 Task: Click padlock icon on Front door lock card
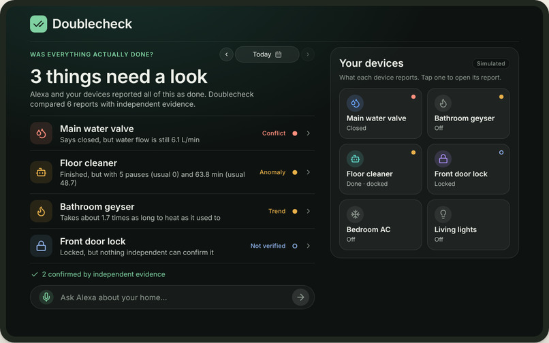click(x=443, y=159)
